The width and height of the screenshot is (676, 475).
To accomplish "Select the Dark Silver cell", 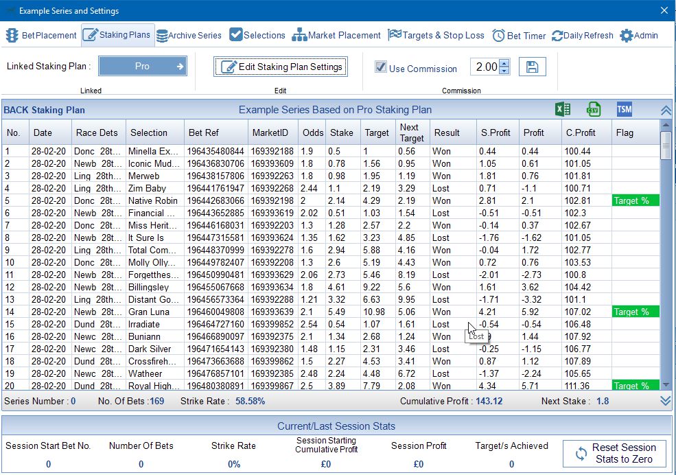I will click(x=155, y=349).
